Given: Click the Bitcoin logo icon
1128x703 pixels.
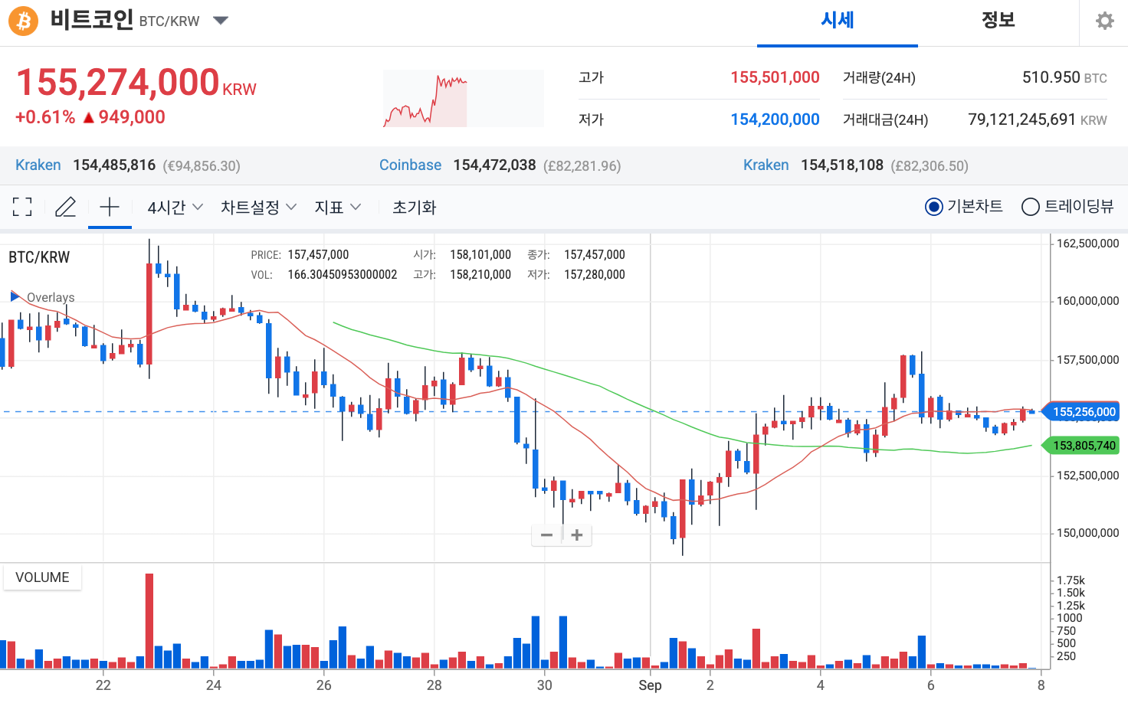Looking at the screenshot, I should pos(24,21).
